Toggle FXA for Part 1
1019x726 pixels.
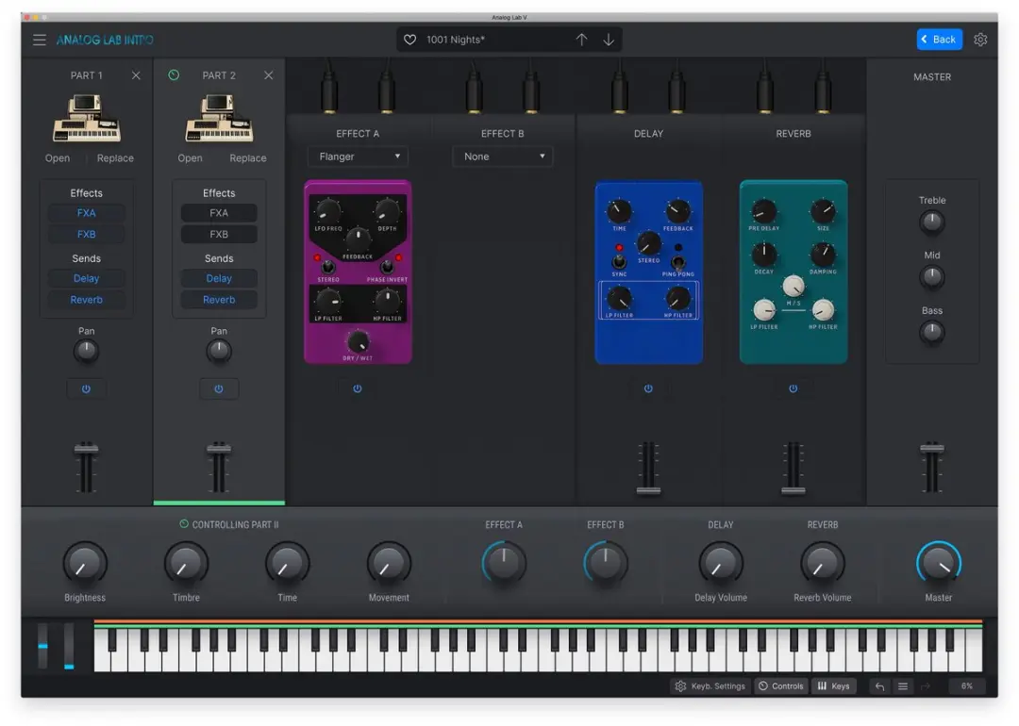coord(87,213)
